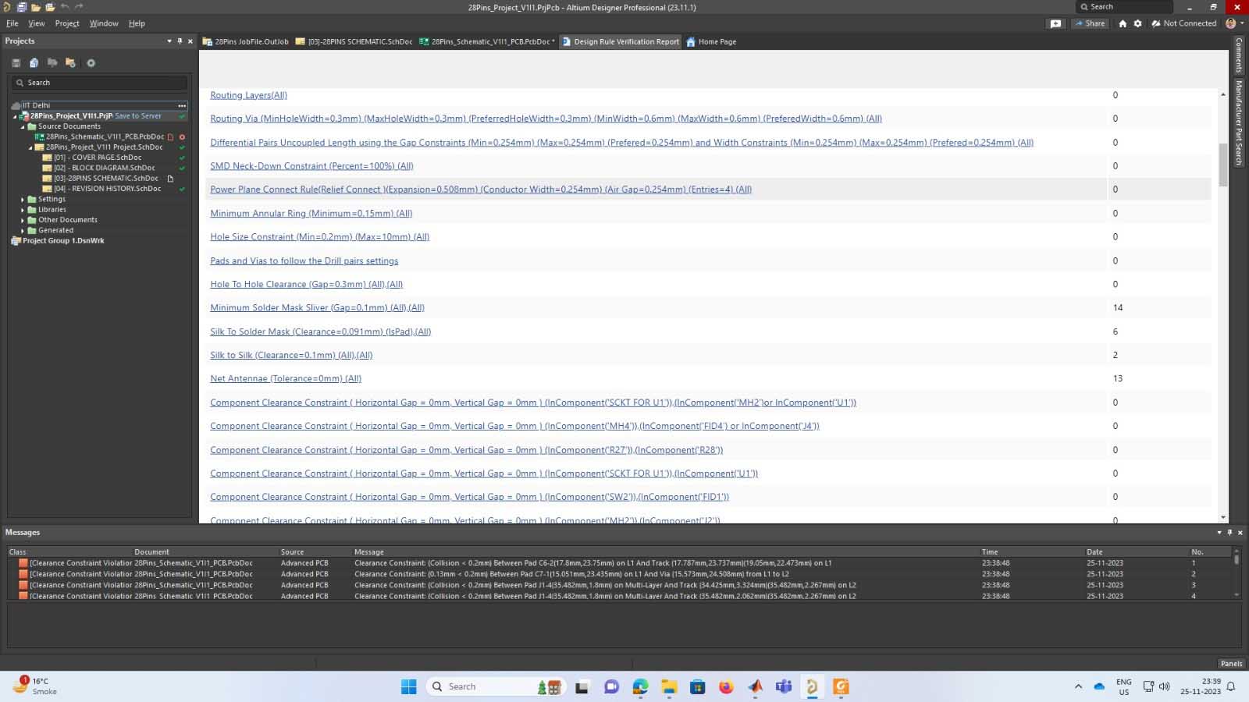Switch to the 28Pins JobFile.OutJob tab
This screenshot has height=702, width=1249.
(245, 42)
